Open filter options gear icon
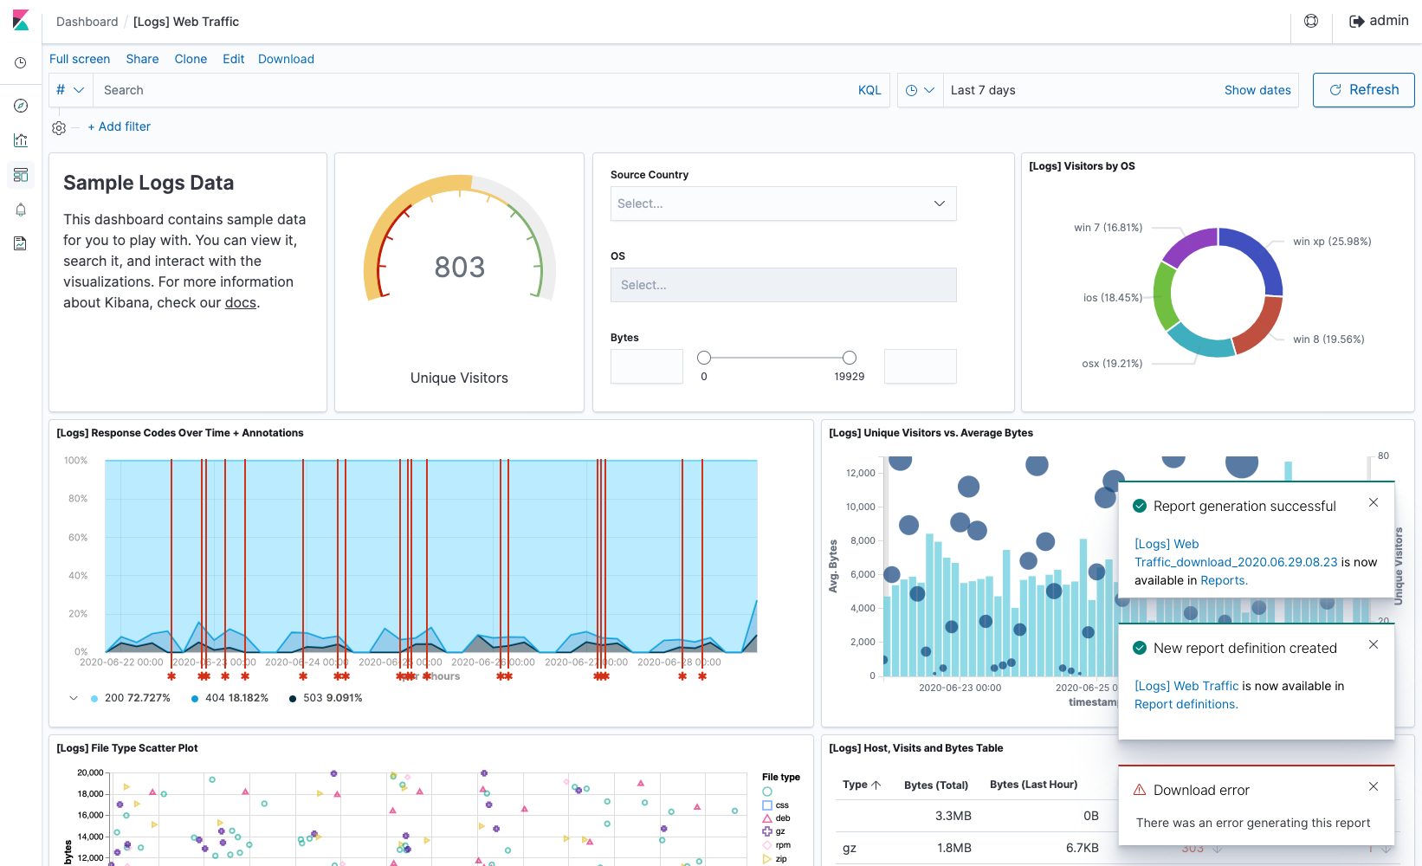1422x866 pixels. click(x=59, y=127)
